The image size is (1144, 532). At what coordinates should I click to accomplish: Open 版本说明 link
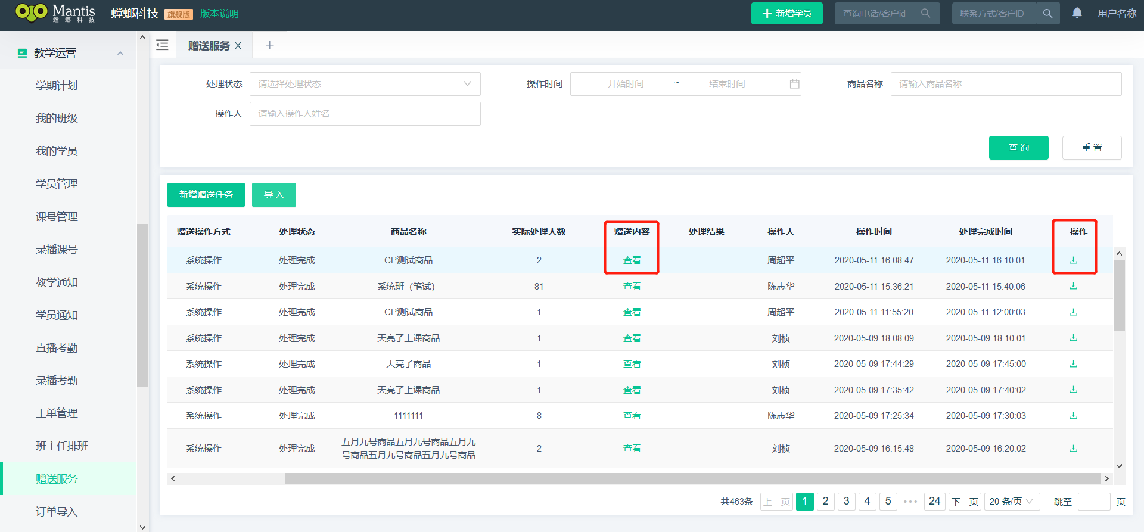point(219,14)
